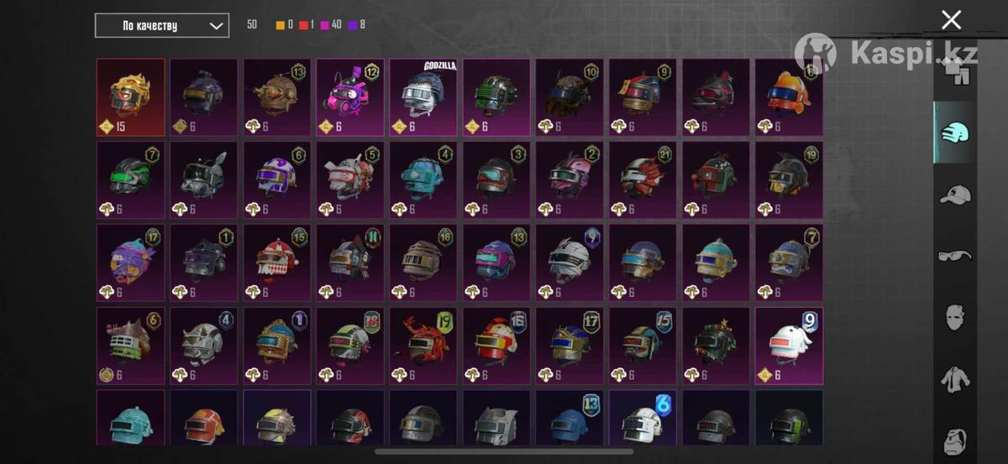This screenshot has height=464, width=1008.
Task: Open the face mask category in sidebar
Action: (x=954, y=317)
